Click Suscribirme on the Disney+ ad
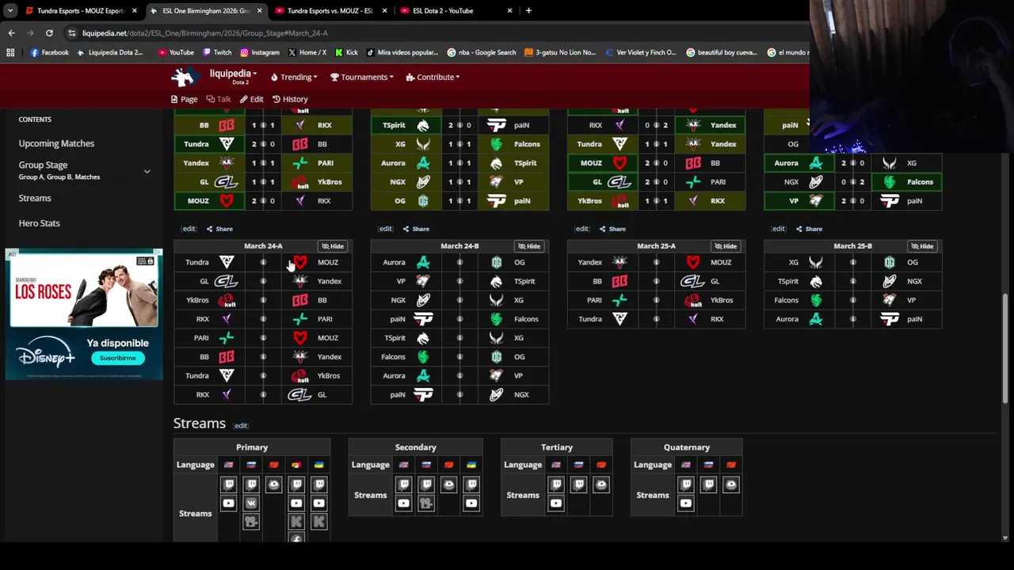This screenshot has height=570, width=1014. (117, 358)
